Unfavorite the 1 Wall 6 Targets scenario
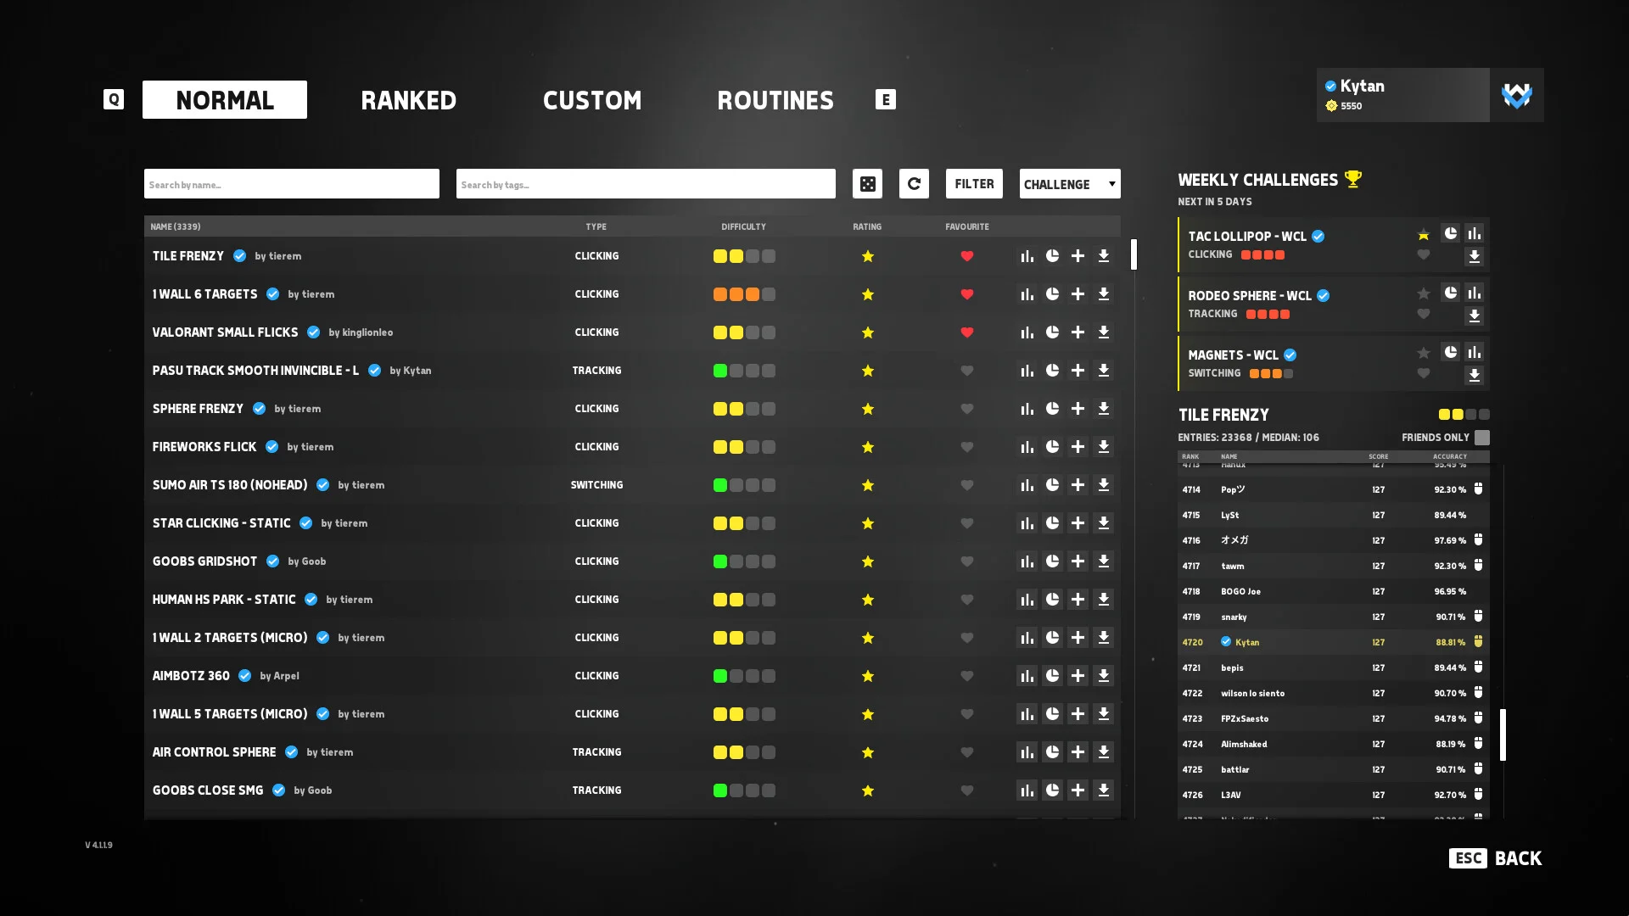 967,293
